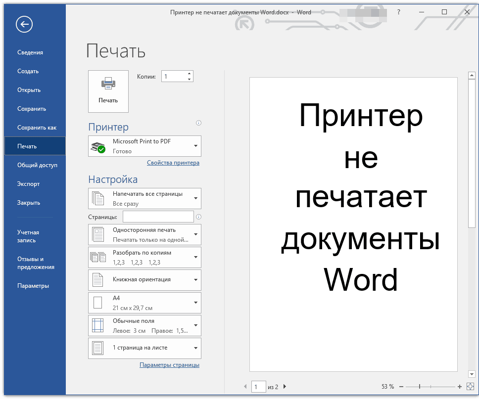
Task: Switch to the Сохранить как section
Action: (36, 127)
